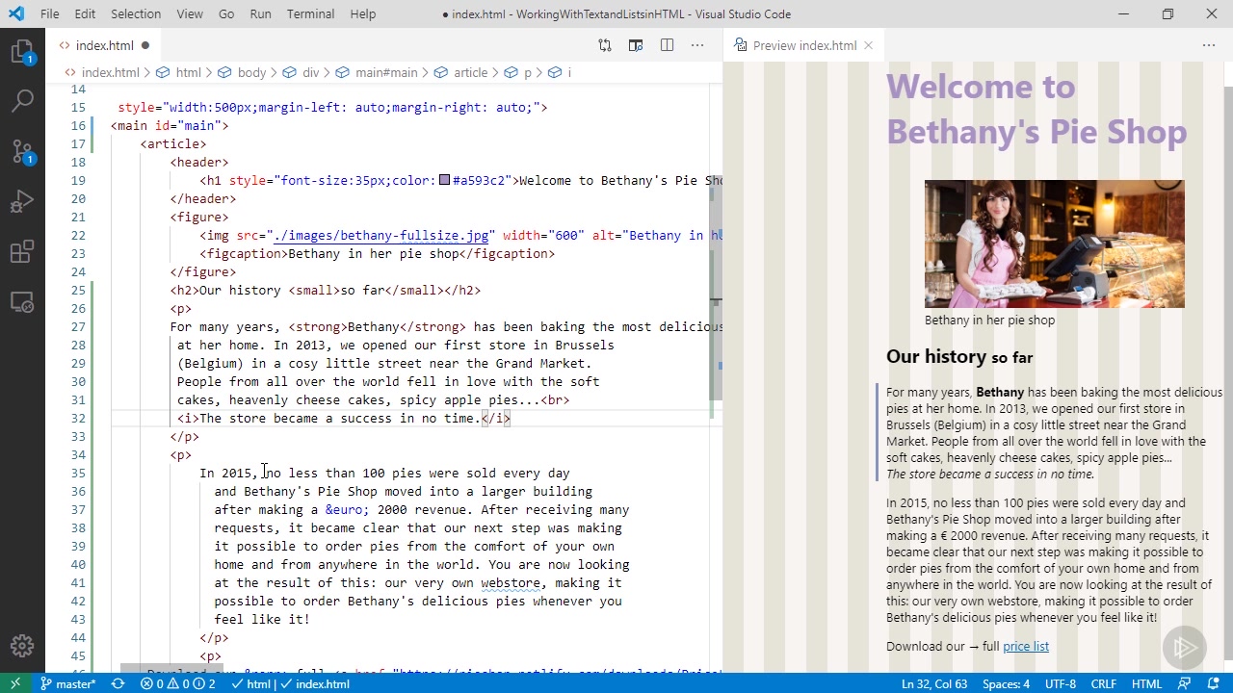
Task: Click the master* branch button
Action: coord(67,684)
